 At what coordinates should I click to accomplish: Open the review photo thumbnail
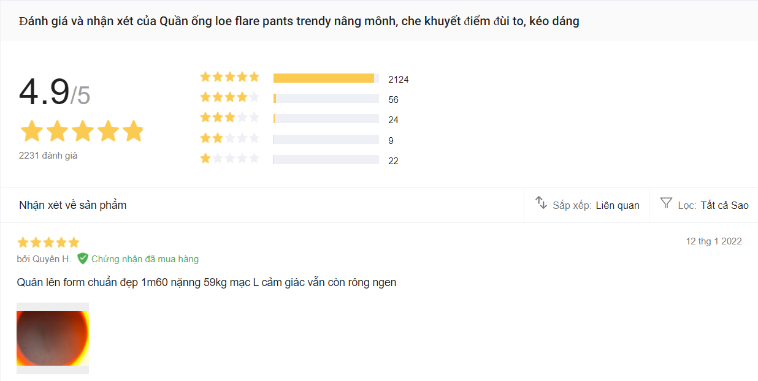coord(53,338)
